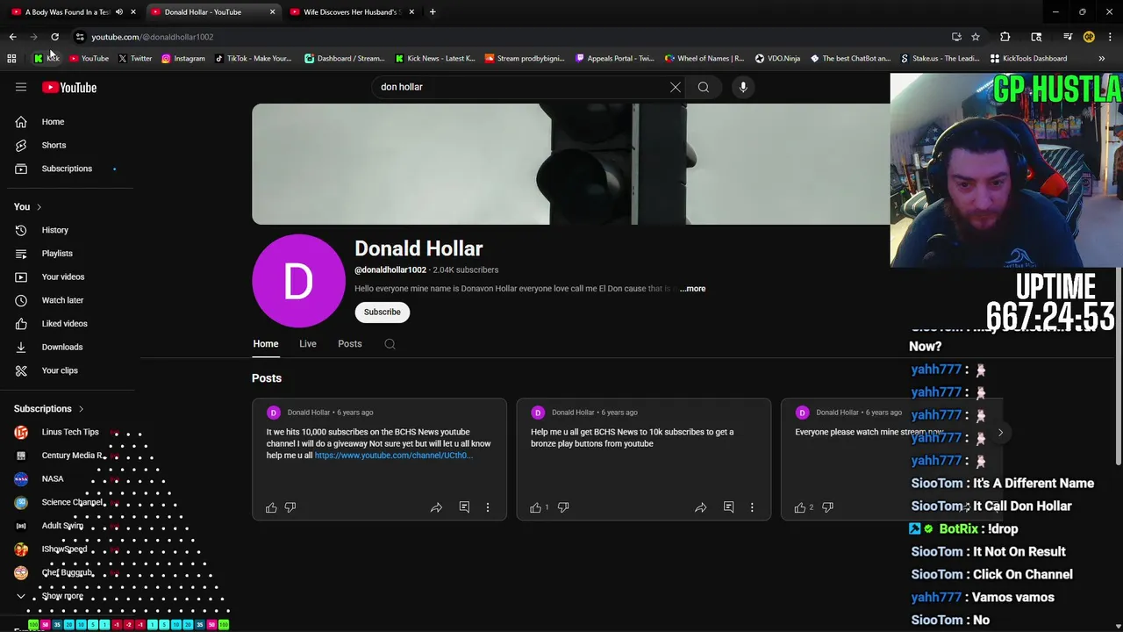This screenshot has width=1123, height=632.
Task: Click the Donald Hollar channel avatar
Action: (298, 281)
